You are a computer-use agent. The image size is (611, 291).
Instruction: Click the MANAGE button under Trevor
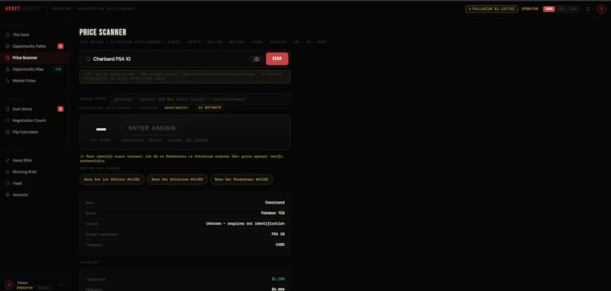44,288
